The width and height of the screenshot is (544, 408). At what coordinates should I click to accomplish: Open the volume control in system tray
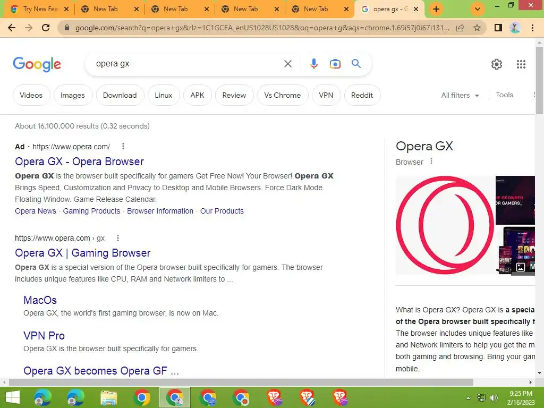[x=494, y=398]
